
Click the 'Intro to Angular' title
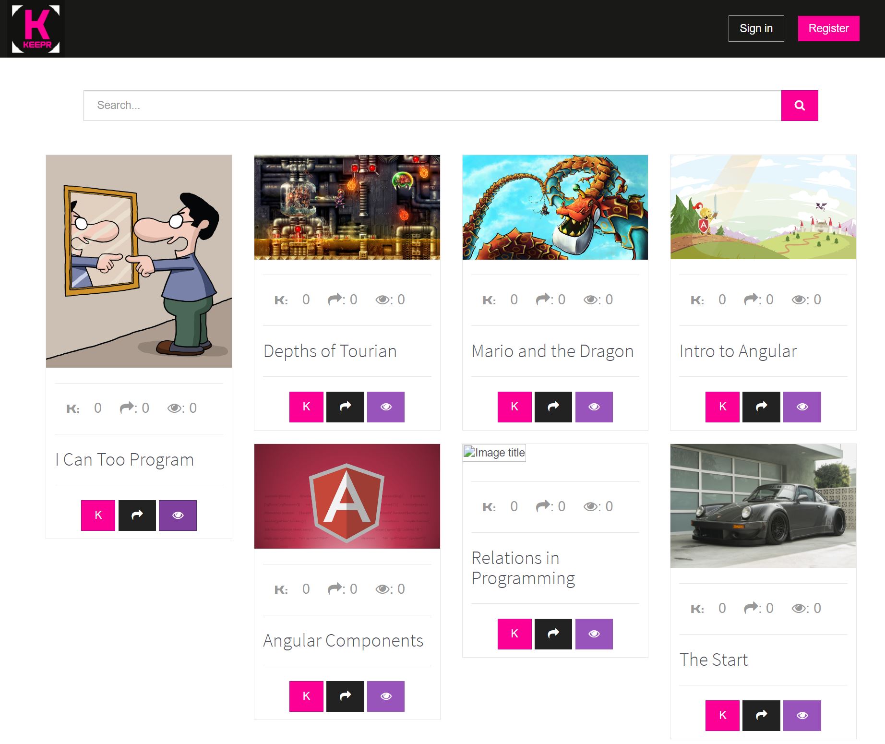click(x=738, y=351)
